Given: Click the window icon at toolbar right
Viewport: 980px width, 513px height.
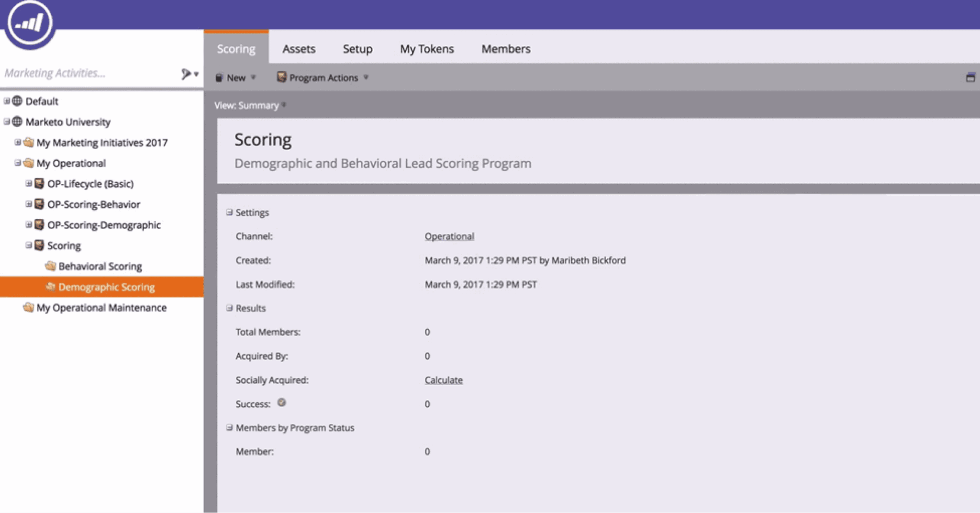Looking at the screenshot, I should click(x=970, y=78).
